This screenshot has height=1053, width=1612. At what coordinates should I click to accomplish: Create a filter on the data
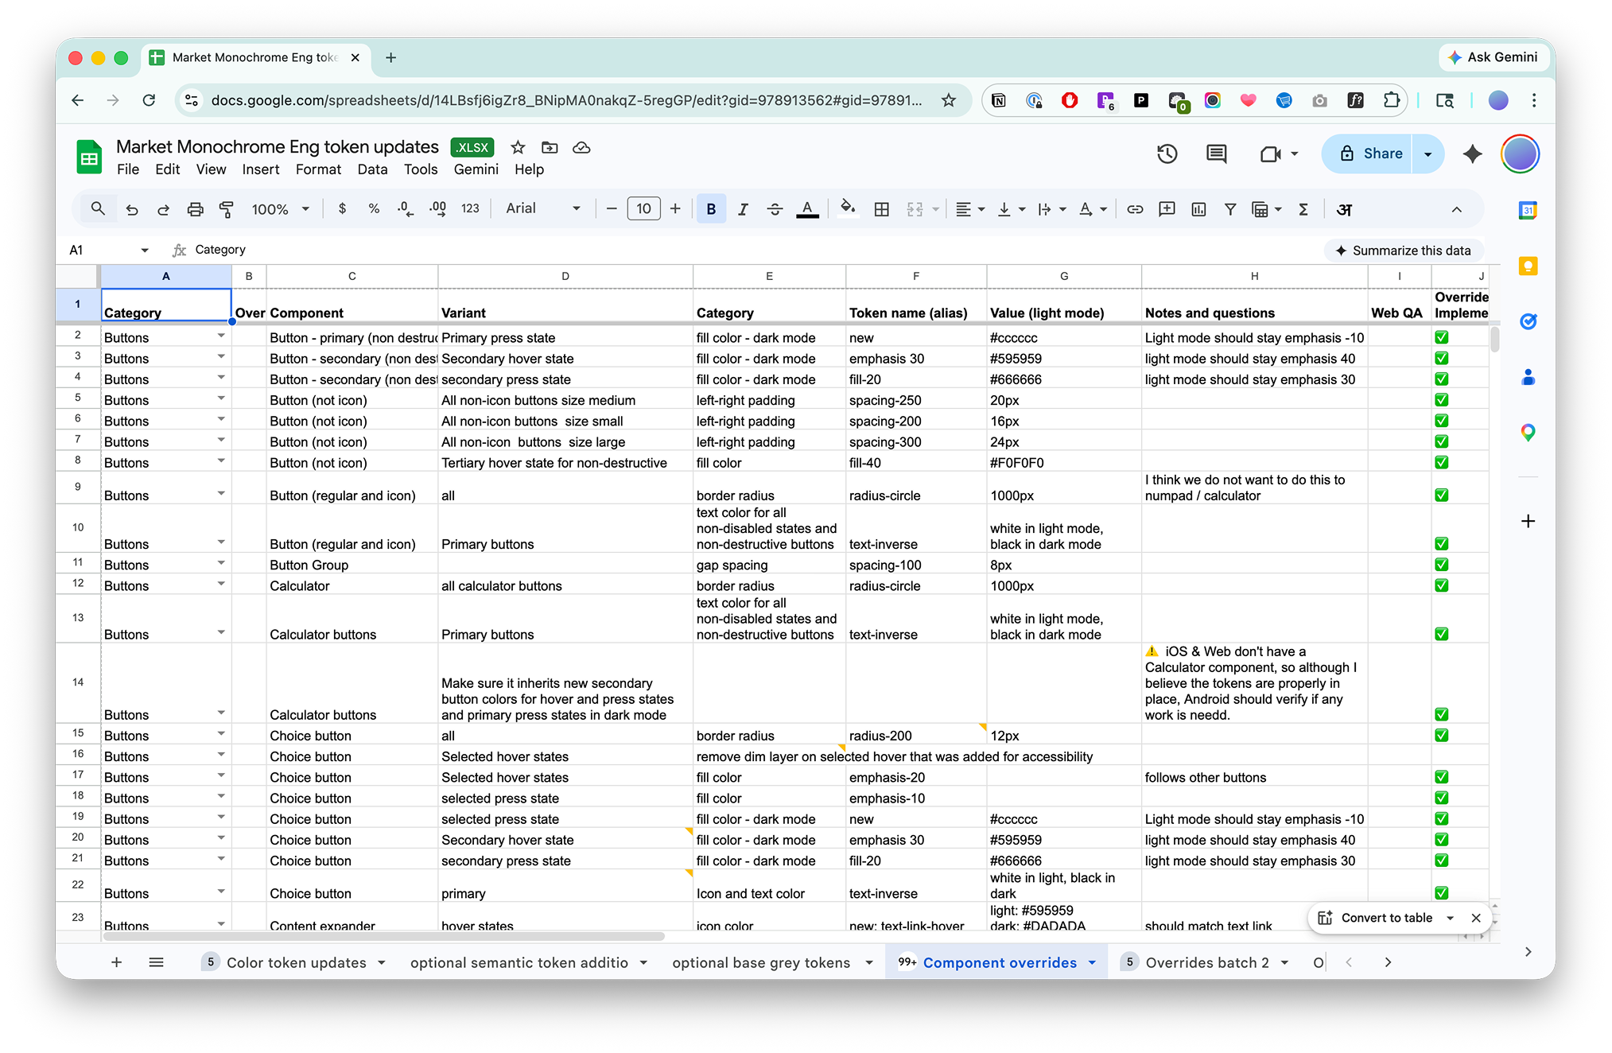point(1230,208)
